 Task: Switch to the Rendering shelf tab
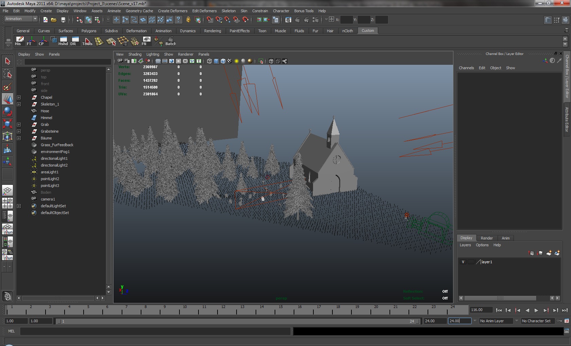213,31
